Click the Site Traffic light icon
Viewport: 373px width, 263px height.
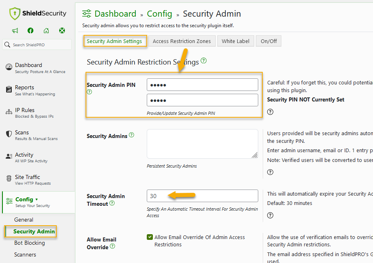coord(9,179)
